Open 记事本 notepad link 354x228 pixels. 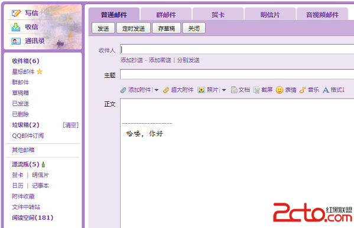(x=40, y=186)
